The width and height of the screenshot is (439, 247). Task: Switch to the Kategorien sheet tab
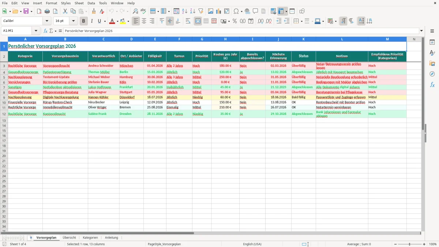[x=90, y=237]
